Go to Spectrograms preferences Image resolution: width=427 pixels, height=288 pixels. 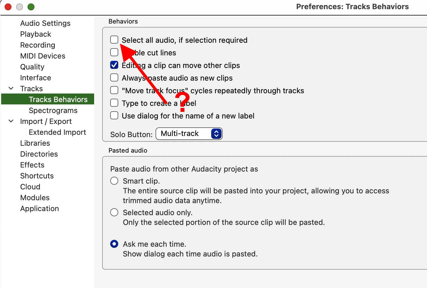(53, 110)
